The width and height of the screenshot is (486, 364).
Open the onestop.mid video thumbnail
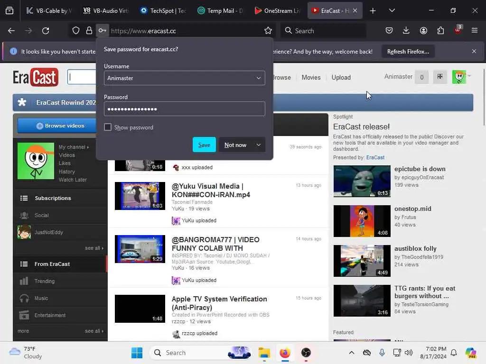pyautogui.click(x=362, y=221)
